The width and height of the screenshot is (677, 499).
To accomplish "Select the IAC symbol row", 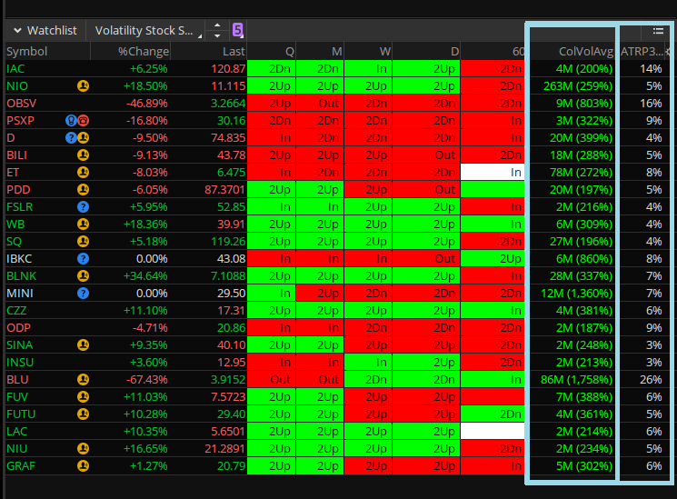I will coord(15,69).
